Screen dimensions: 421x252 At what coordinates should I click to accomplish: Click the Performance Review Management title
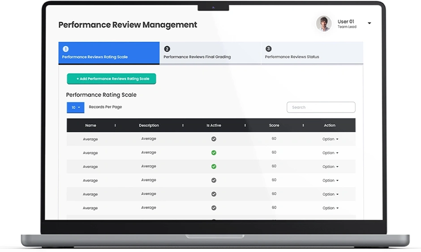[x=128, y=25]
